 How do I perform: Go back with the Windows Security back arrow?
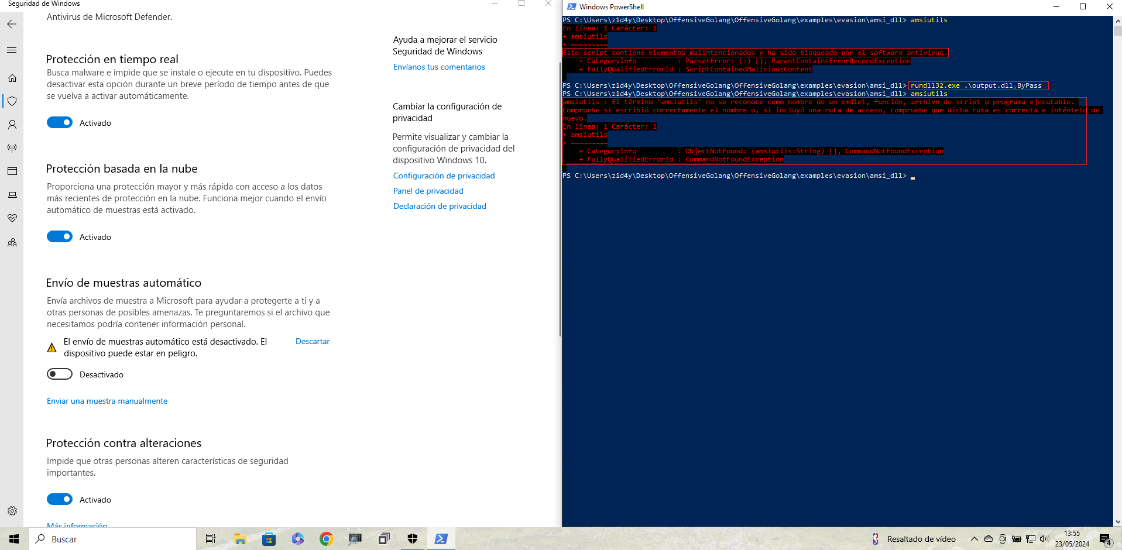[x=12, y=24]
